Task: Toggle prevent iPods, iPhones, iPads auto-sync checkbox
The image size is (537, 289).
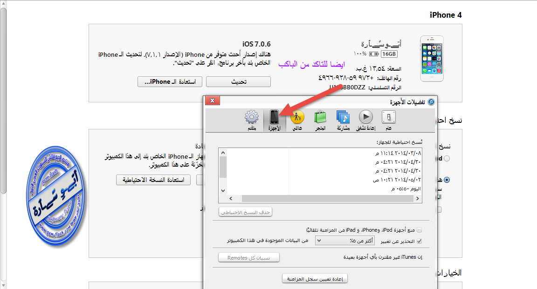Action: click(x=419, y=230)
